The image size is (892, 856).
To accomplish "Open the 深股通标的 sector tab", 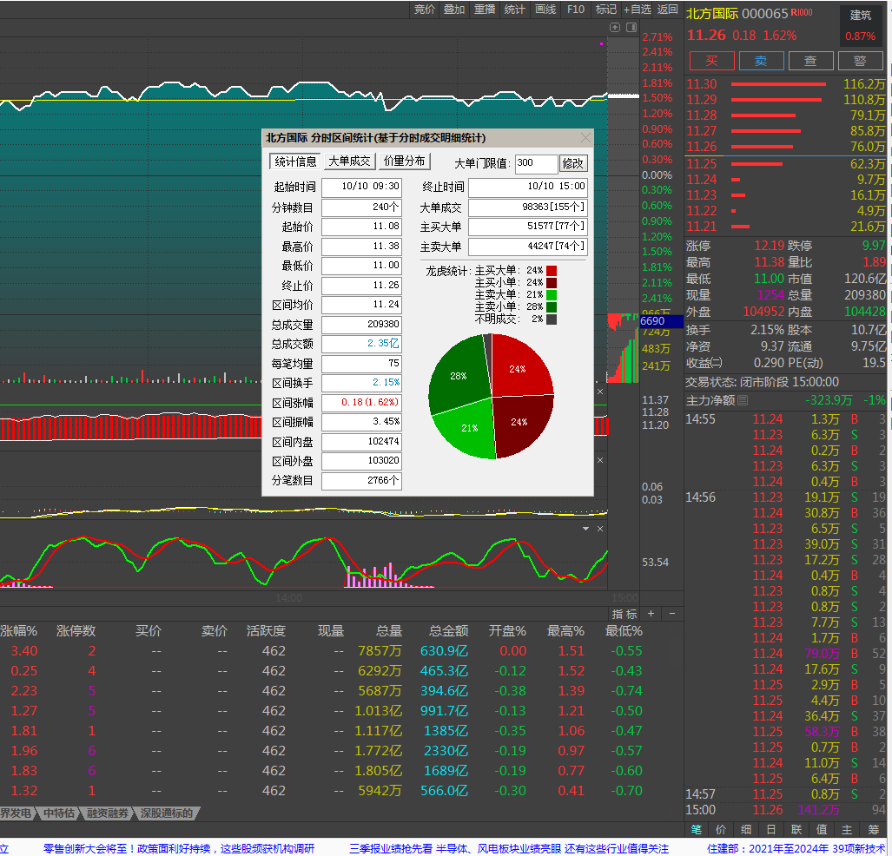I will click(167, 813).
